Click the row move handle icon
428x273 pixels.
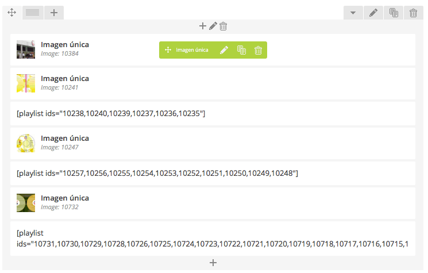pyautogui.click(x=11, y=13)
